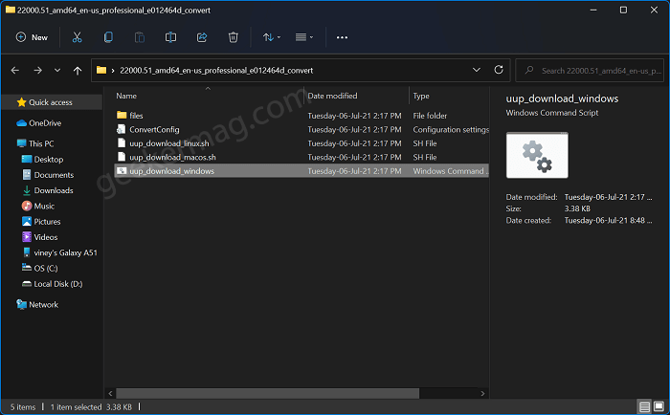Screen dimensions: 670x415
Task: Open Local Disk (D:) drive
Action: (x=52, y=284)
